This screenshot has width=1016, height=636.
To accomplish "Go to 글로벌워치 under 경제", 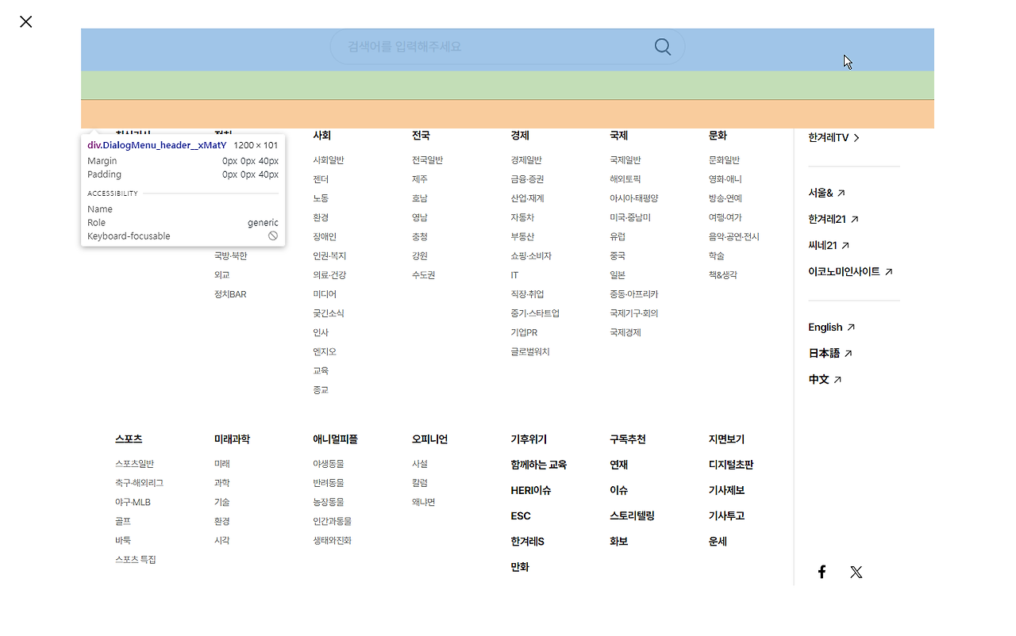I will tap(530, 351).
